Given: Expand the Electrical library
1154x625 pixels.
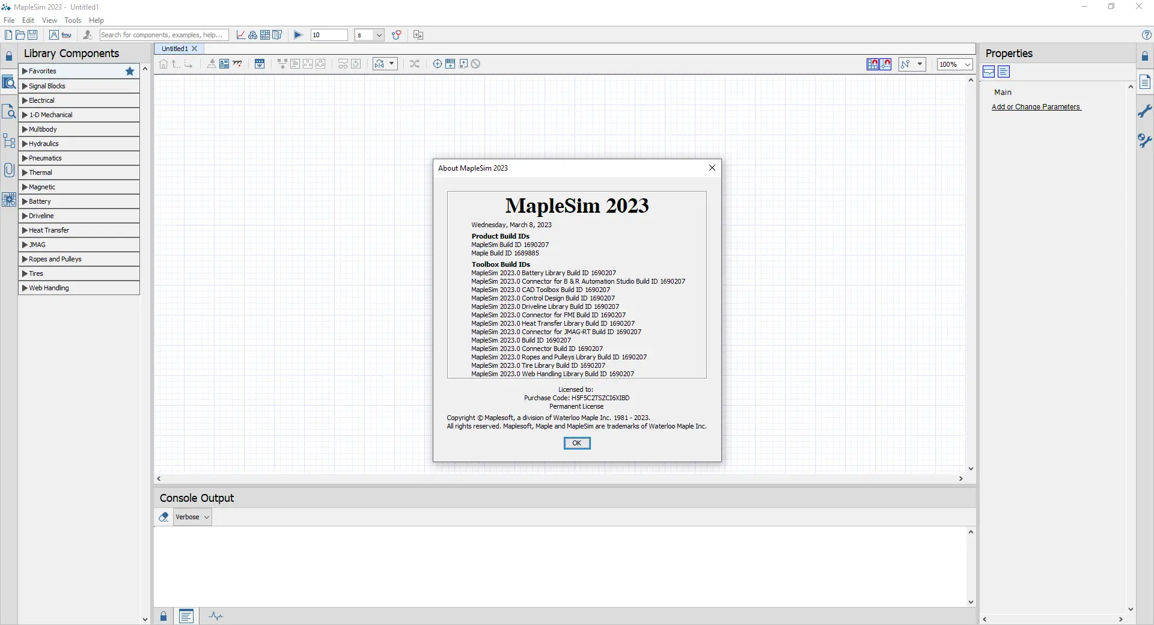Looking at the screenshot, I should [x=79, y=100].
